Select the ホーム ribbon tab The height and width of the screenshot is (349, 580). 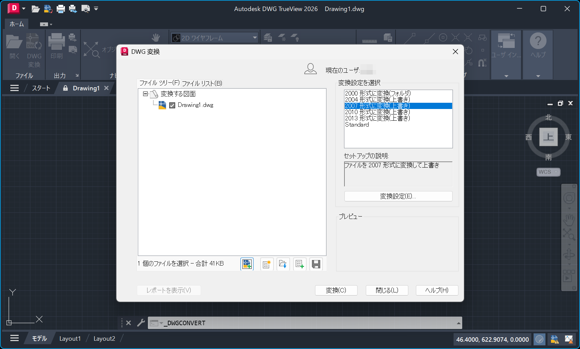point(16,24)
